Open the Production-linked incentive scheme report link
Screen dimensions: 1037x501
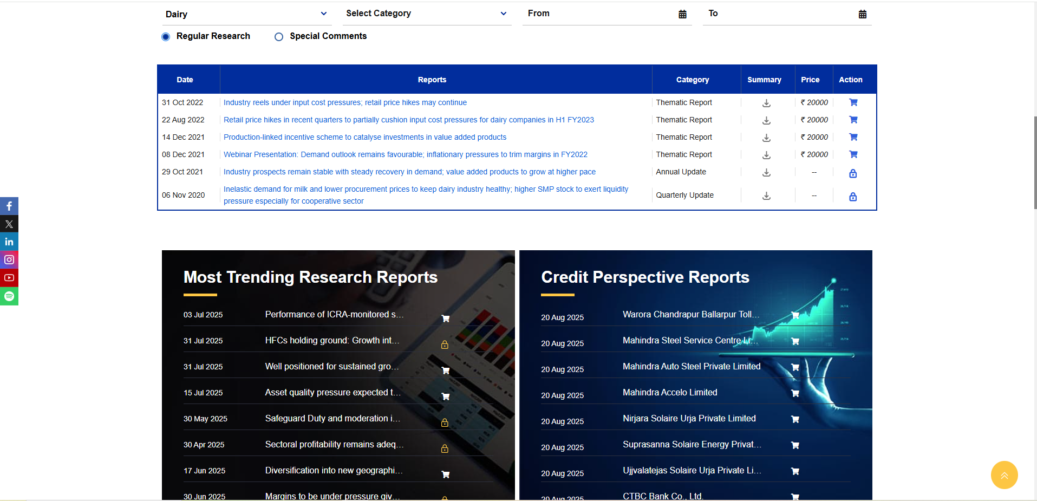click(x=364, y=137)
